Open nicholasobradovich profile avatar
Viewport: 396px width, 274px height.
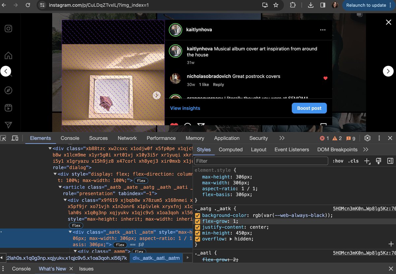click(176, 79)
